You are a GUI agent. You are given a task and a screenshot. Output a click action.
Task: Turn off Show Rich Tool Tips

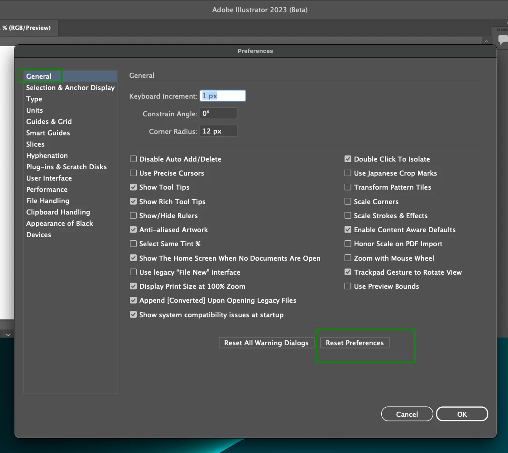coord(133,201)
